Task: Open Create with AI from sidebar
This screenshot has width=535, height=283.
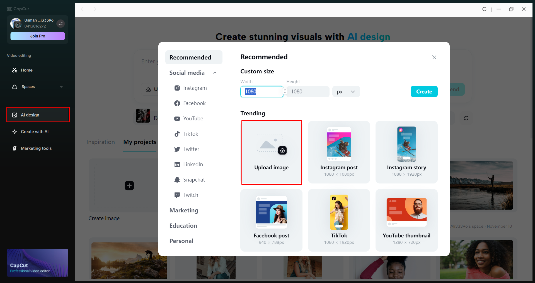Action: pos(34,131)
